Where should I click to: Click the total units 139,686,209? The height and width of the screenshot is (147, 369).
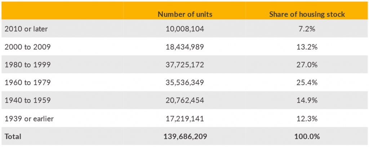point(185,137)
